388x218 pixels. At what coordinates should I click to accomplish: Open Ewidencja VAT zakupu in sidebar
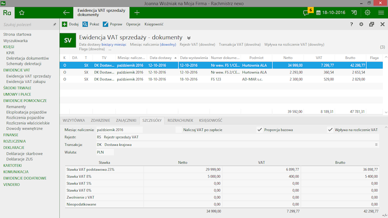[26, 81]
